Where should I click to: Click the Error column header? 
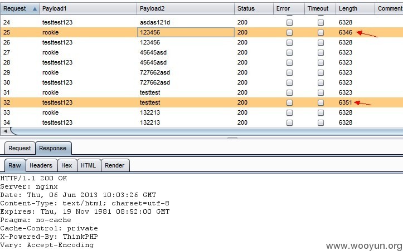tap(289, 8)
